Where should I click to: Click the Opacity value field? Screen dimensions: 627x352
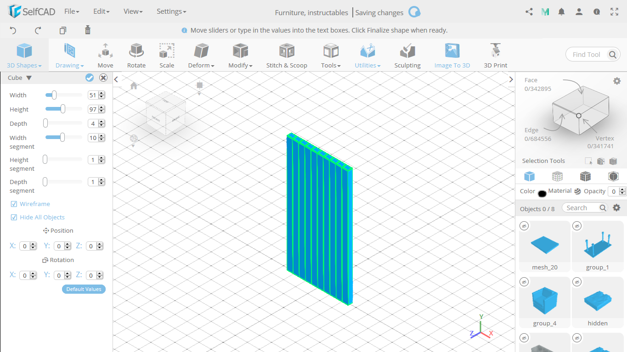click(614, 191)
